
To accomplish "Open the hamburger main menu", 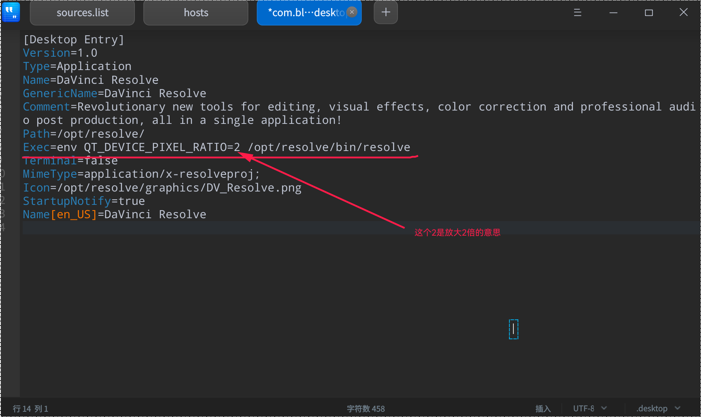I will (577, 13).
